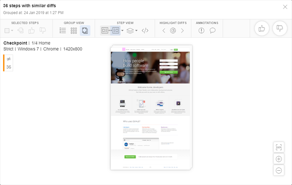Viewport: 292px width, 185px height.
Task: Click the issue annotation exclamation icon
Action: pos(201,31)
